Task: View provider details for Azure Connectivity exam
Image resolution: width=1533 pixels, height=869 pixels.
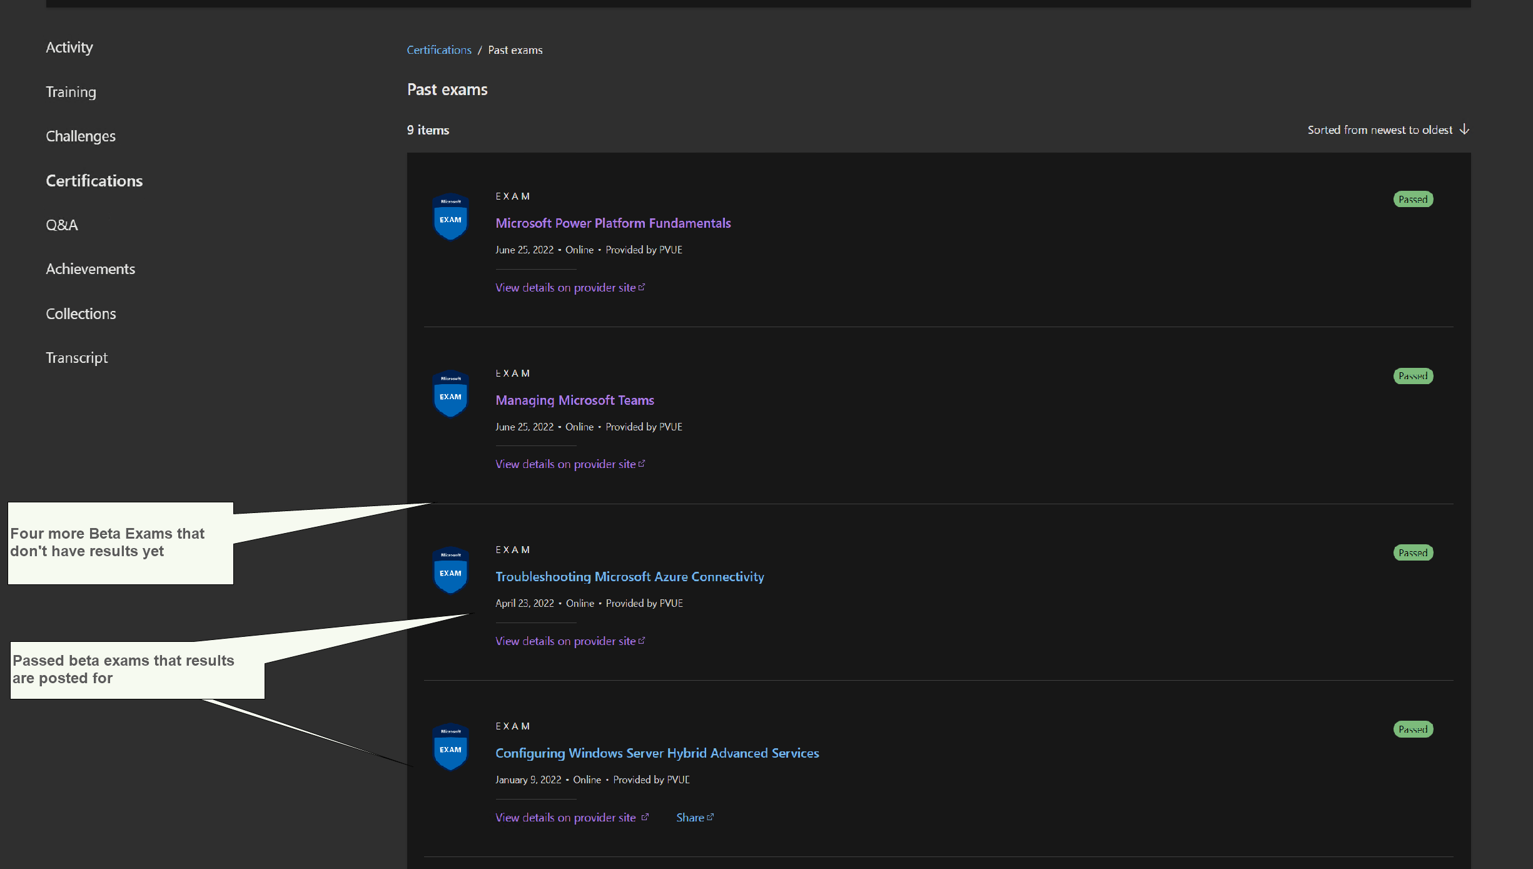Action: pyautogui.click(x=570, y=641)
